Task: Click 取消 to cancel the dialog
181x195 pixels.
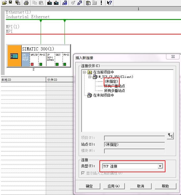Action: tap(141, 186)
